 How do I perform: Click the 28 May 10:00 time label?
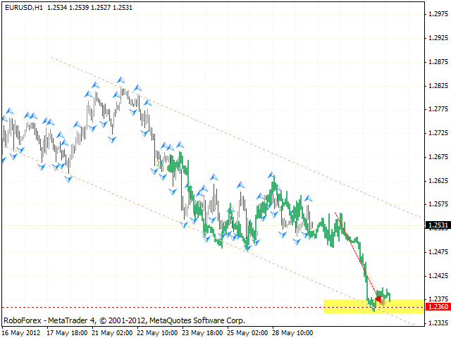[x=293, y=331]
